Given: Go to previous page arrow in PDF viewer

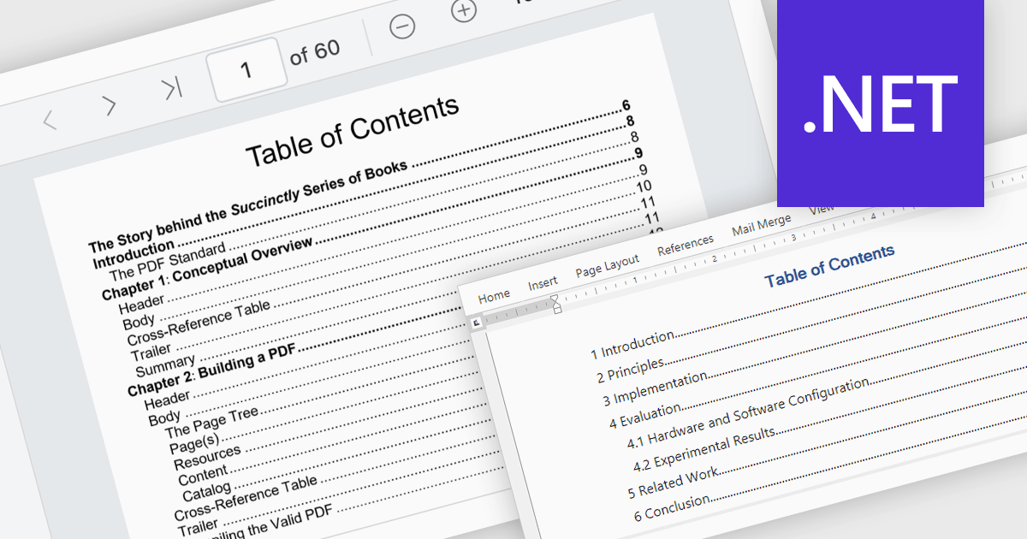Looking at the screenshot, I should pos(50,119).
